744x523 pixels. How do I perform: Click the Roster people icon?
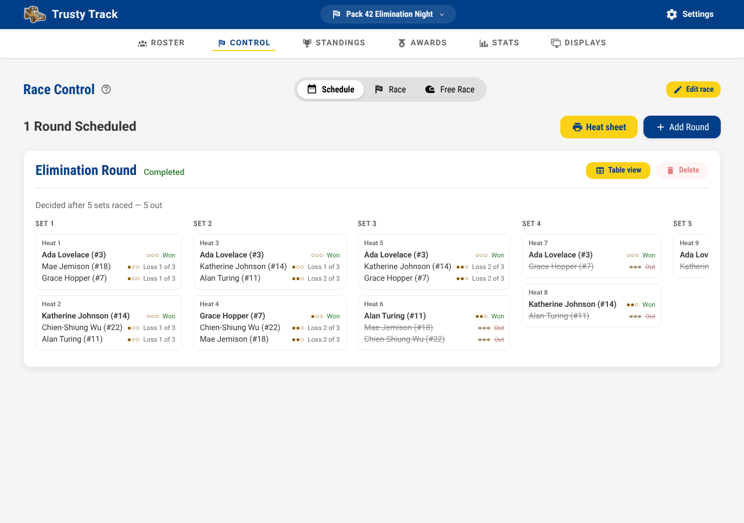tap(142, 43)
